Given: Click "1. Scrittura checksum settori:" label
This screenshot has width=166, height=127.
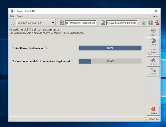Looking at the screenshot, I should point(31,48).
